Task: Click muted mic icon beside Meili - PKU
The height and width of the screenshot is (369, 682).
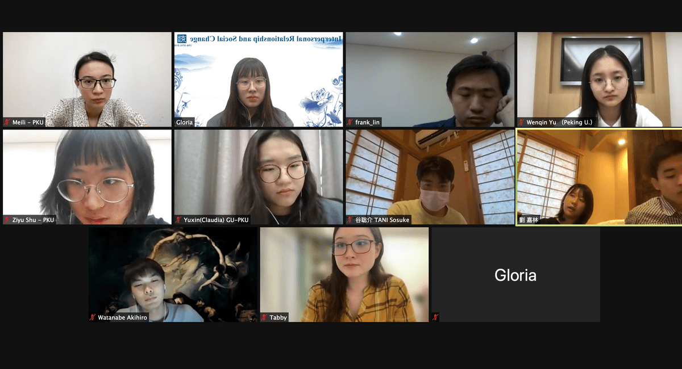Action: tap(7, 122)
